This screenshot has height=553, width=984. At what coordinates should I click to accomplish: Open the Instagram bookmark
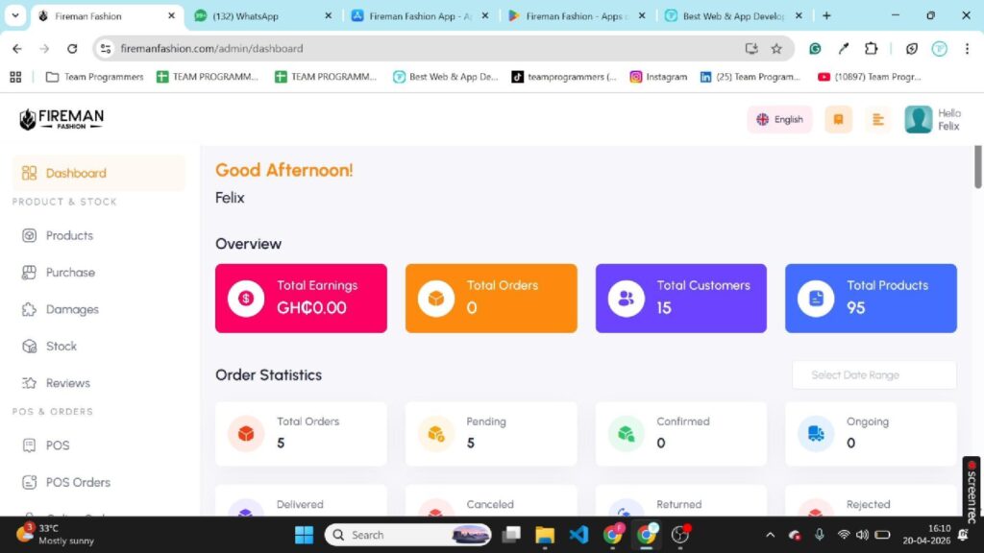(659, 77)
